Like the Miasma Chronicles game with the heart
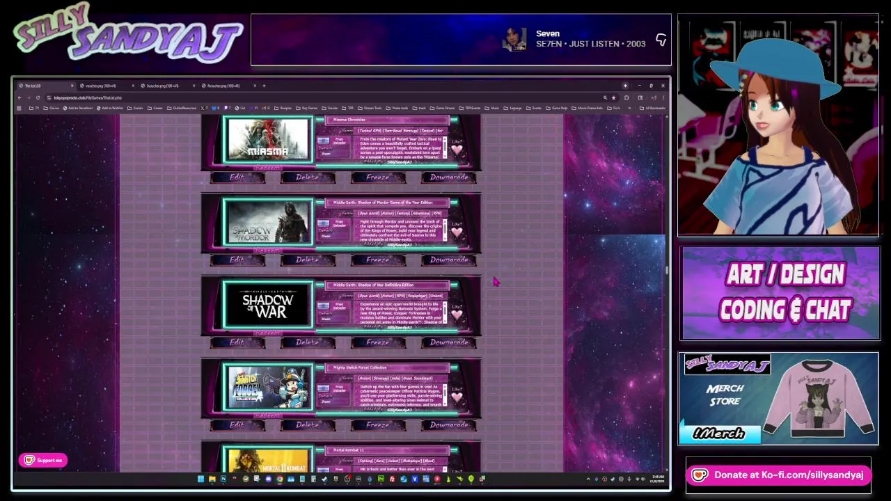This screenshot has width=891, height=501. click(x=457, y=150)
